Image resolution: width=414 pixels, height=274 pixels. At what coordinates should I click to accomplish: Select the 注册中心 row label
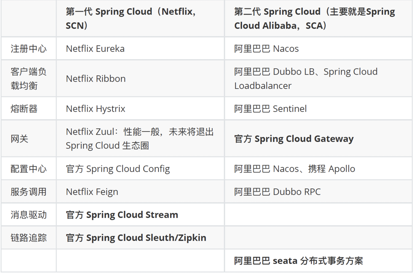[28, 49]
